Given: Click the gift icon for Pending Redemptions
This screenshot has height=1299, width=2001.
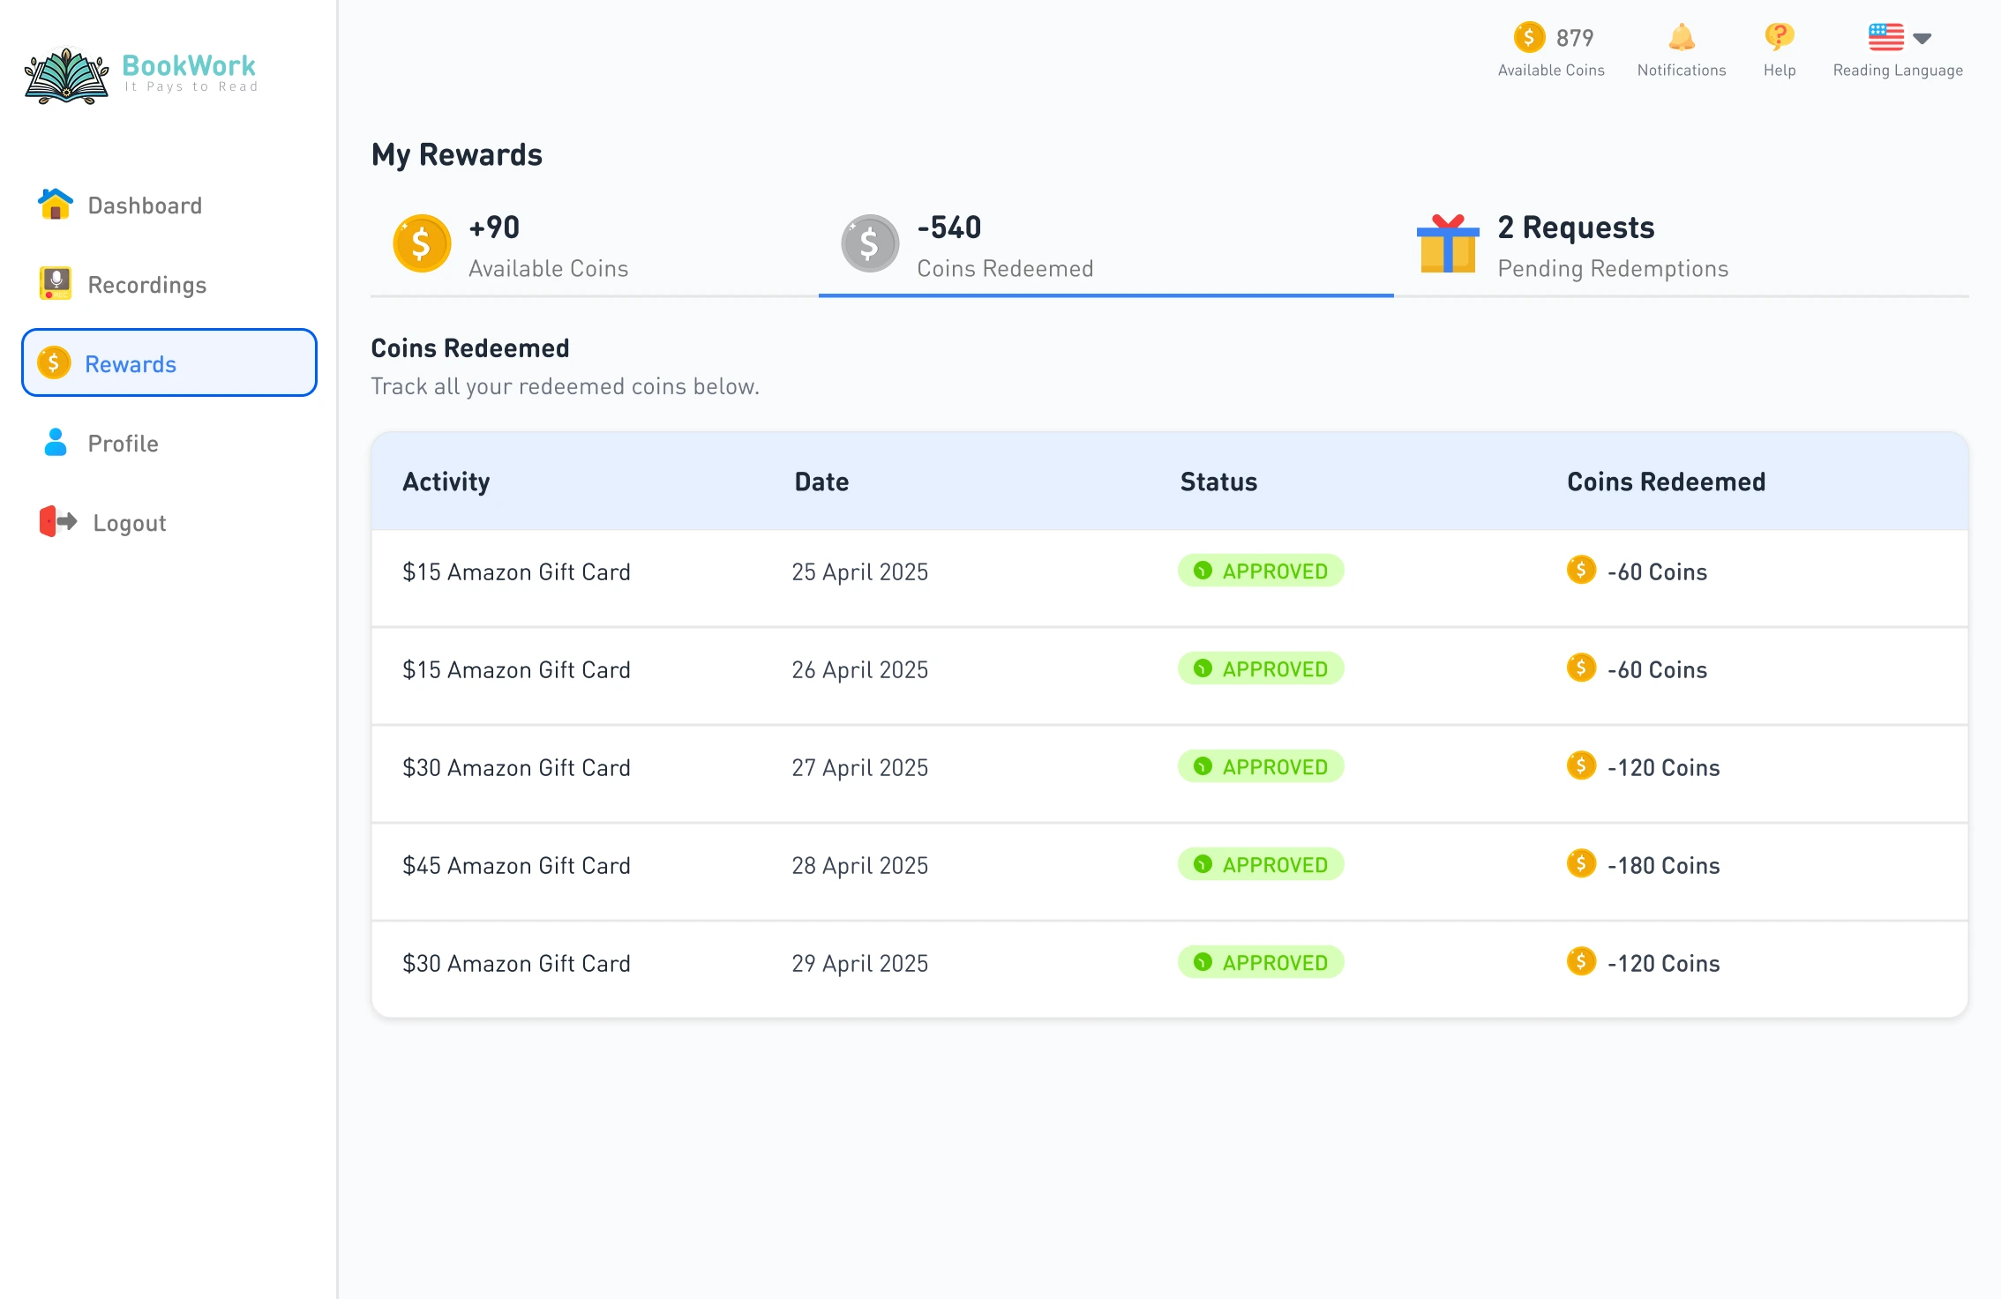Looking at the screenshot, I should click(x=1447, y=243).
